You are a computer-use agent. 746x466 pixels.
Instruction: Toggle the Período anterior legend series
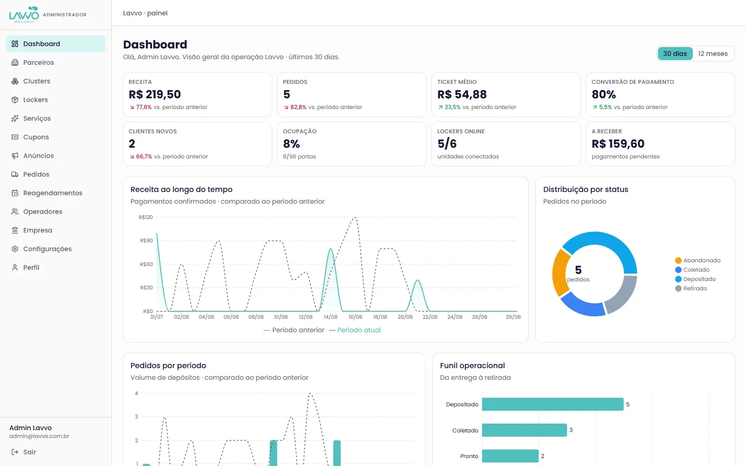click(x=294, y=330)
